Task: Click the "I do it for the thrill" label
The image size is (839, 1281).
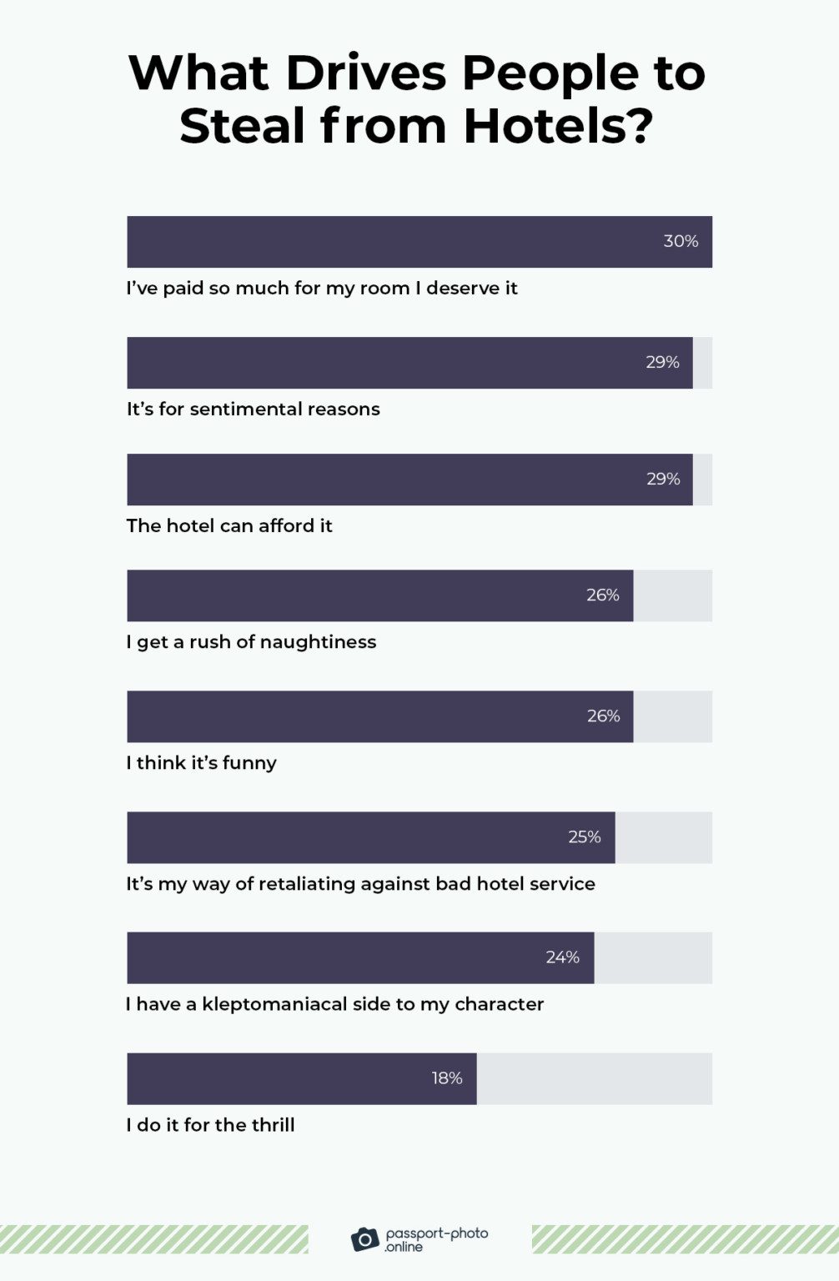Action: 210,1125
